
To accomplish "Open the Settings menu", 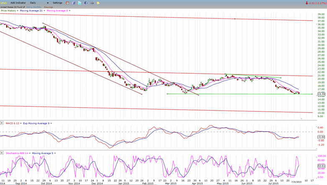I will coord(57,3).
